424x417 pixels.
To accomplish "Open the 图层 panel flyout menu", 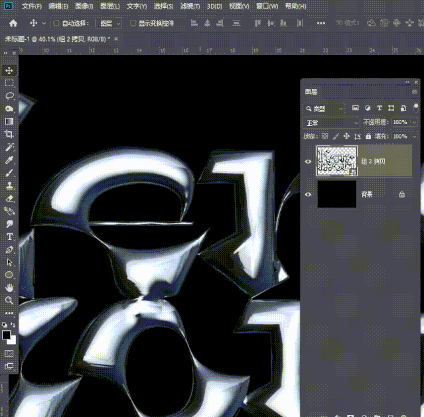I will pyautogui.click(x=415, y=92).
